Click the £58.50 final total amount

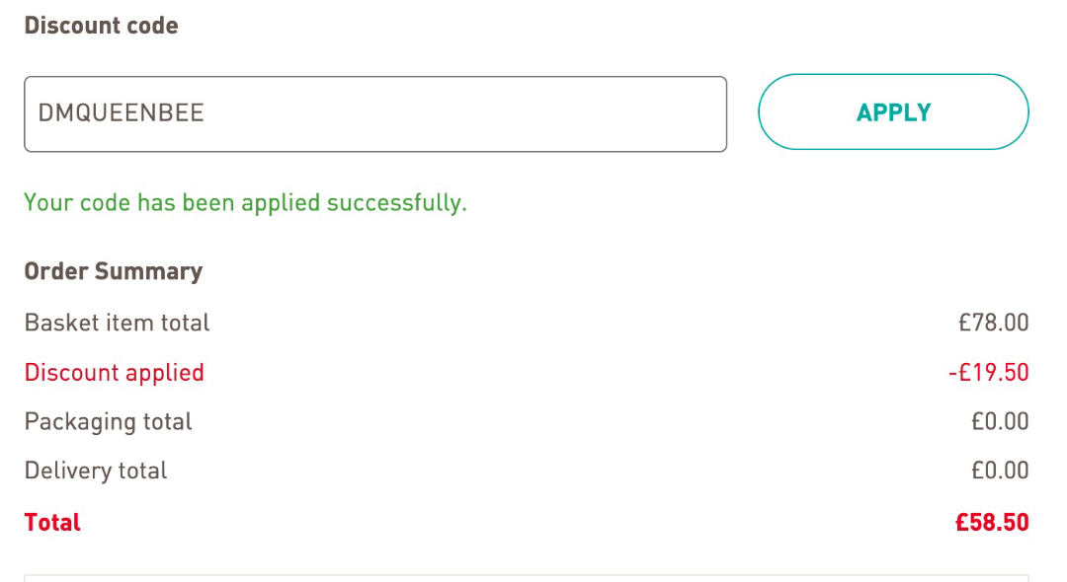(x=992, y=523)
